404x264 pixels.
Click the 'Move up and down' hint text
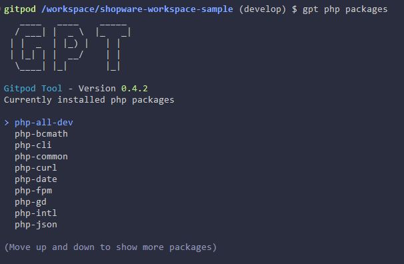(111, 247)
